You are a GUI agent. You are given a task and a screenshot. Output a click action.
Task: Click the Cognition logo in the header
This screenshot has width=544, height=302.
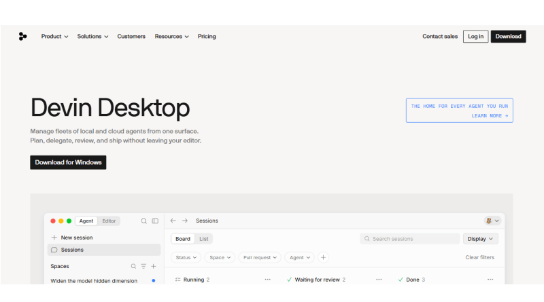click(x=22, y=37)
